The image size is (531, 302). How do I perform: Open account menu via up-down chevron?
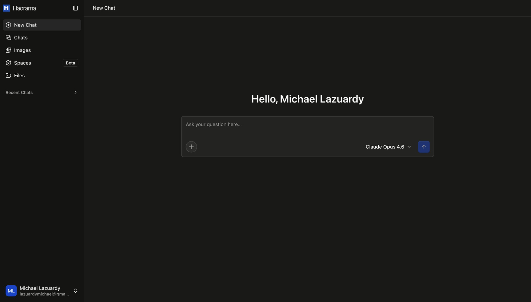75,291
